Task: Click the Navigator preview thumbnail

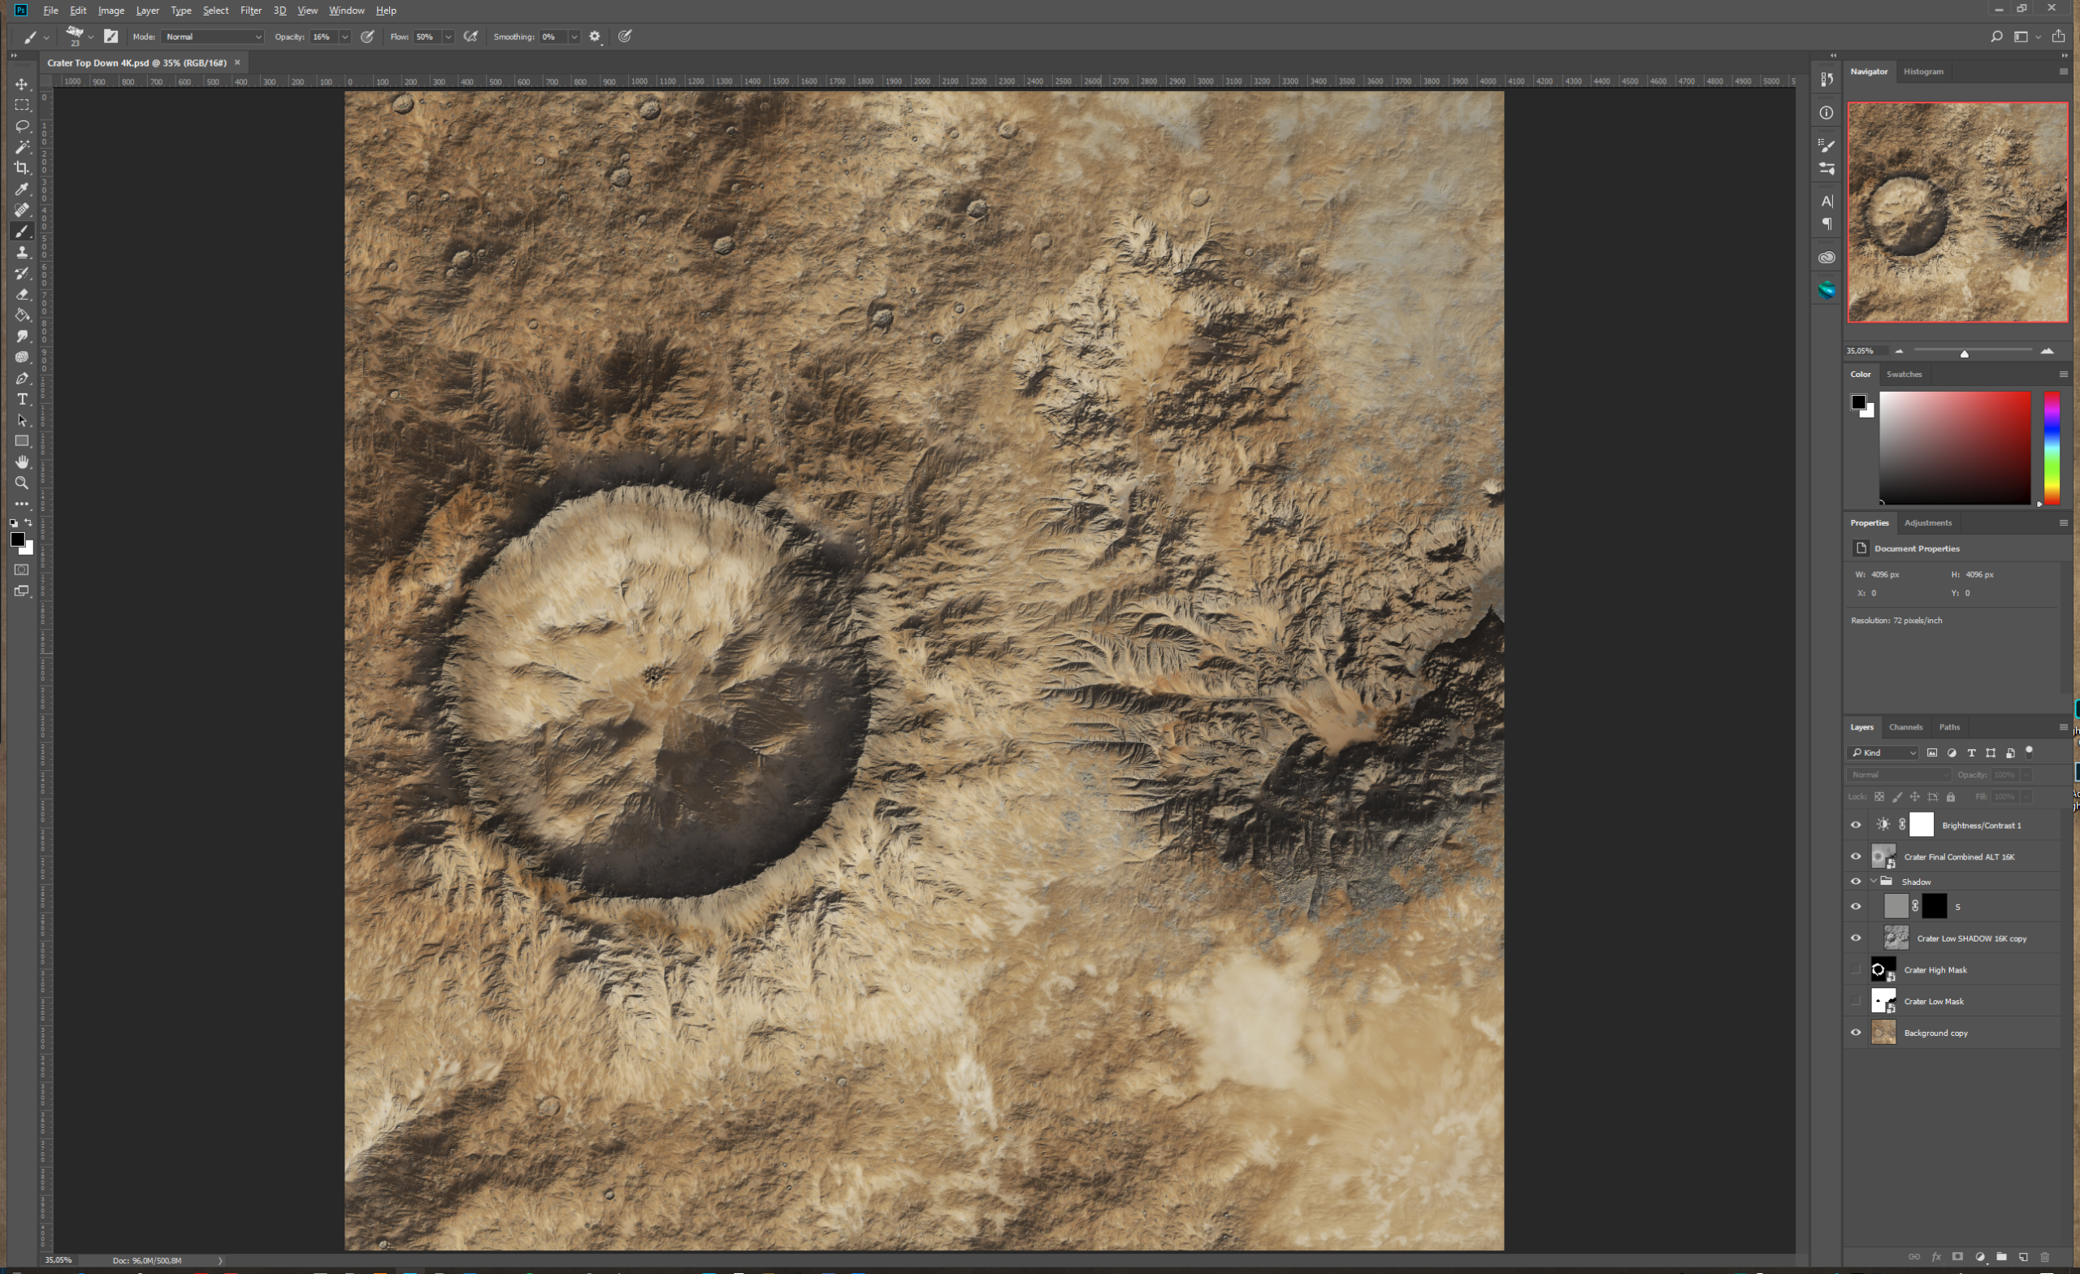Action: click(x=1956, y=212)
